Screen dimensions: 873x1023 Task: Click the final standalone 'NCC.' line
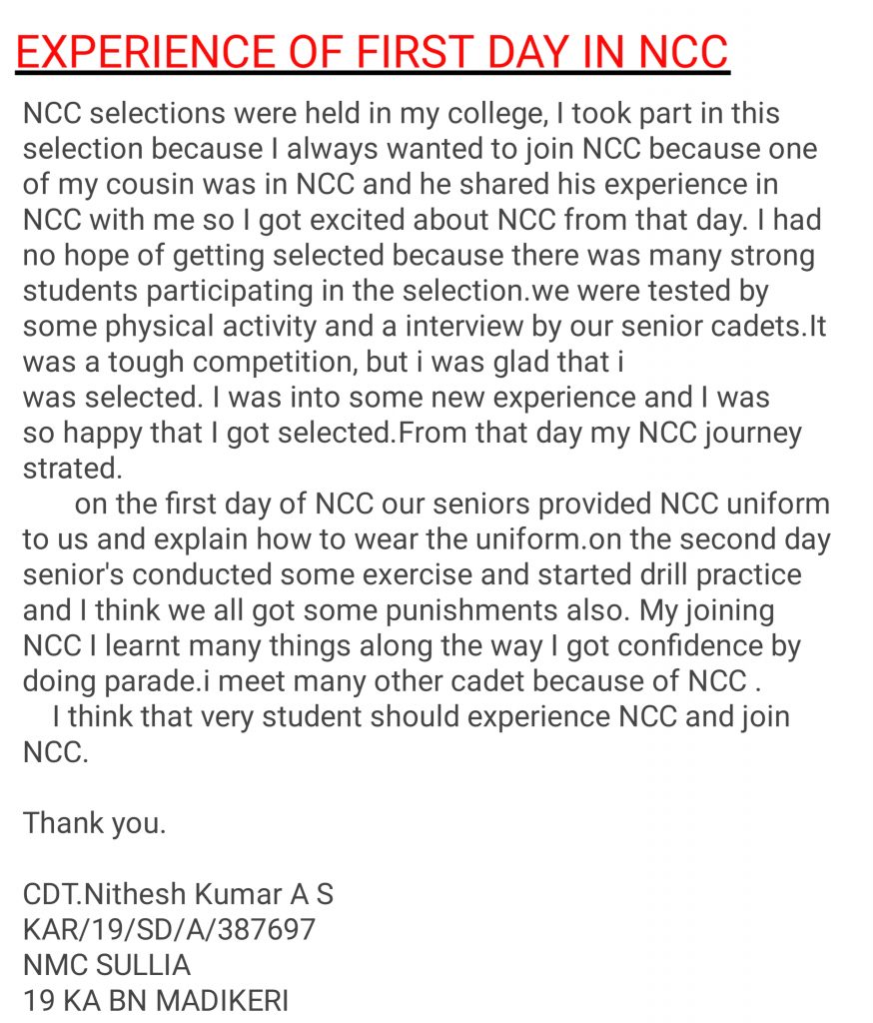pyautogui.click(x=56, y=753)
